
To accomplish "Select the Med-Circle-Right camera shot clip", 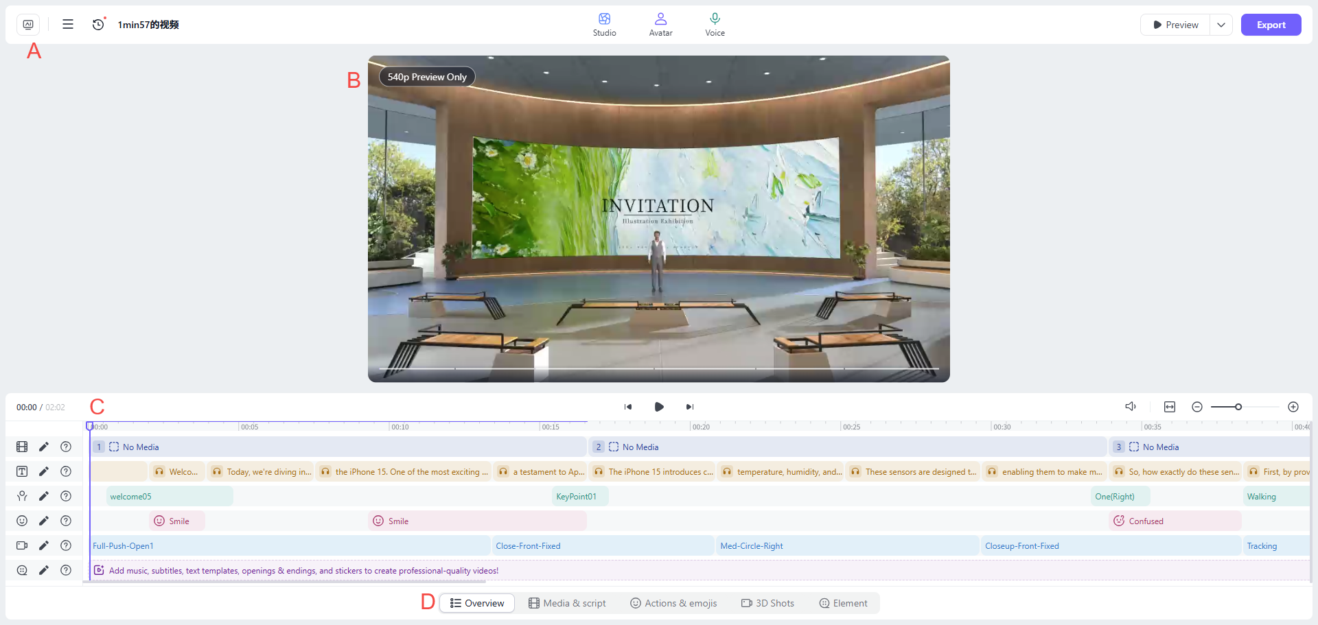I will click(x=846, y=546).
